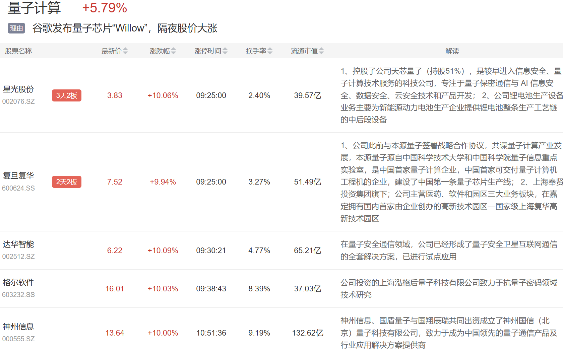Click the sort arrows beside 涨停时间
This screenshot has height=356, width=563.
click(225, 51)
